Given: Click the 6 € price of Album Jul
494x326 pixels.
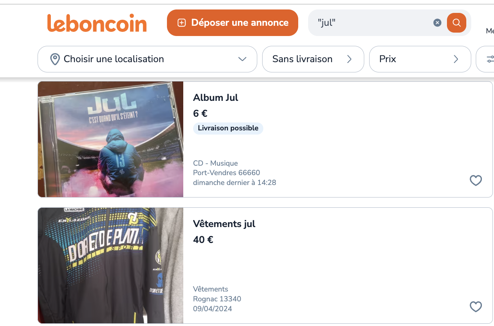Looking at the screenshot, I should [x=200, y=113].
